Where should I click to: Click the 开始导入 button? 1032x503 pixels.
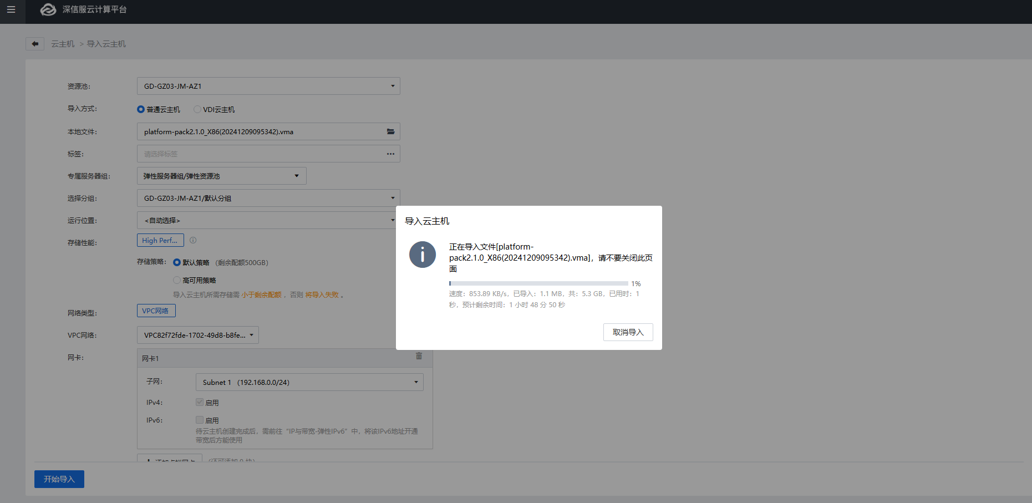59,479
